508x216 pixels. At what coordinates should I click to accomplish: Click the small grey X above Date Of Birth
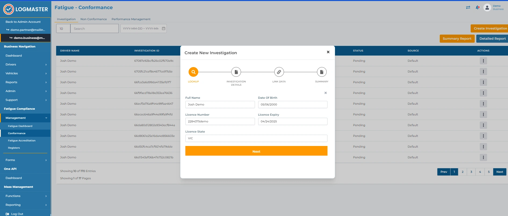[x=326, y=93]
